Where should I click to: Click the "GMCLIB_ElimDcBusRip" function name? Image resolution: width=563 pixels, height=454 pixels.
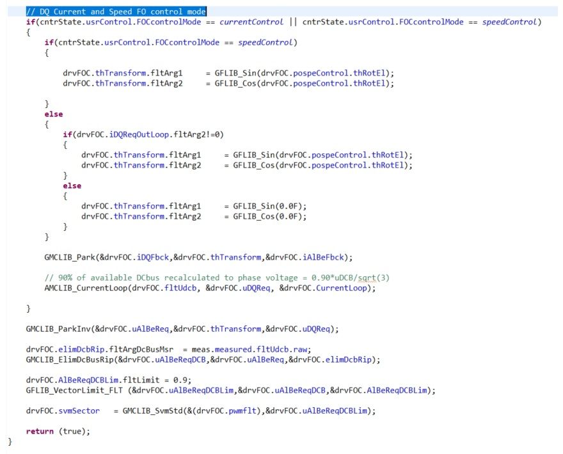(x=70, y=359)
